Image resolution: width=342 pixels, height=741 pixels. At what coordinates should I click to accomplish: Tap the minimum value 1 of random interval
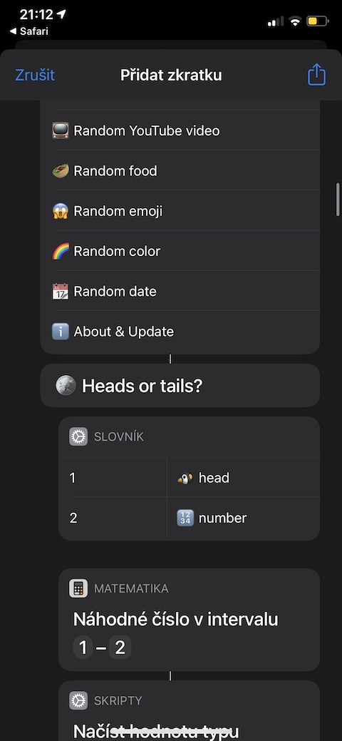(x=83, y=648)
